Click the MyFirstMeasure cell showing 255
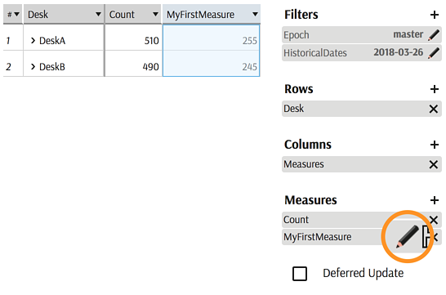Viewport: 446px width, 295px height. (211, 38)
